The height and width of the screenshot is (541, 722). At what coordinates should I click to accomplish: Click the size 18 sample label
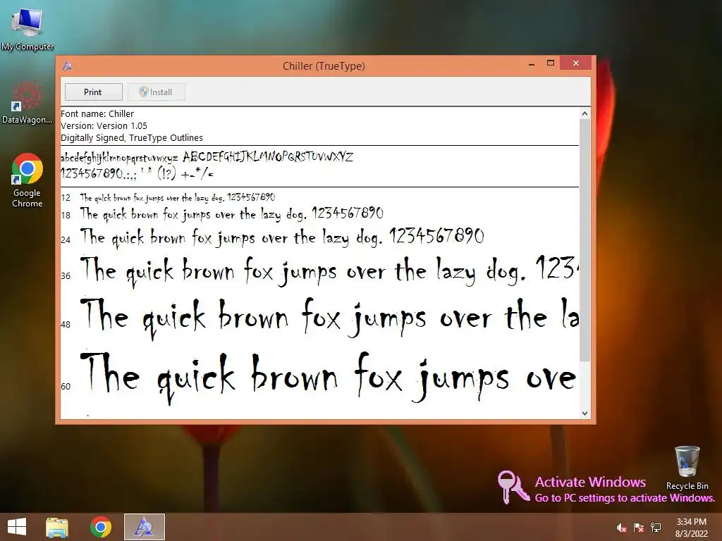pos(66,216)
